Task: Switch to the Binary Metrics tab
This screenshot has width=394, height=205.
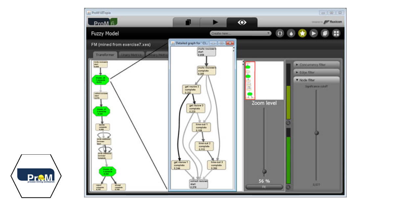Action: [x=158, y=55]
